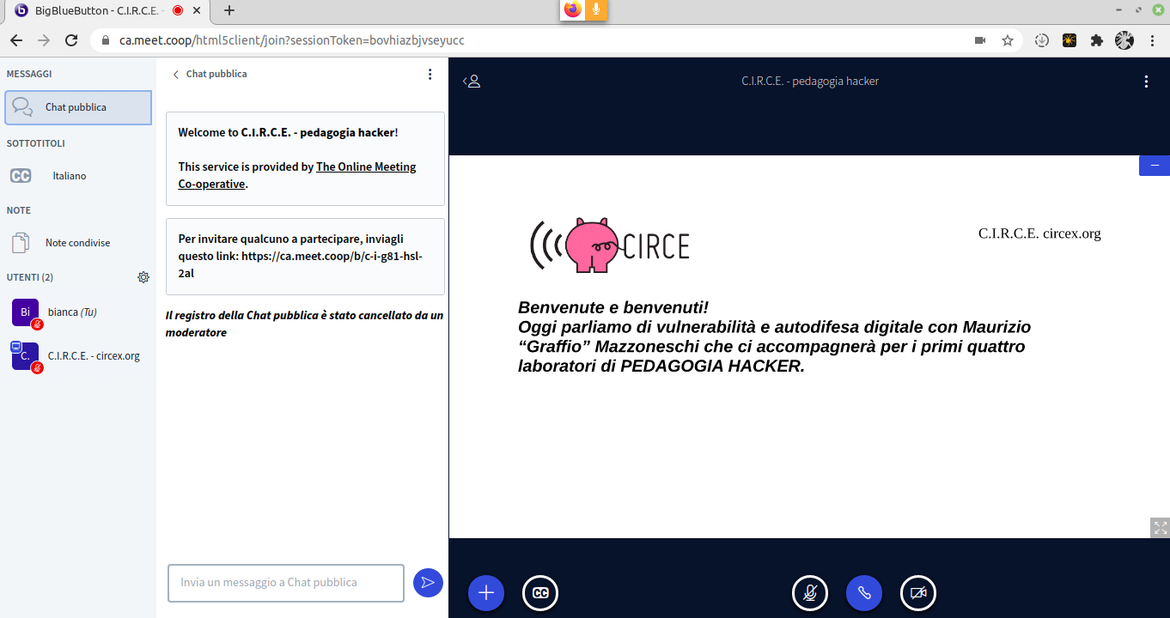Reload the current page
The image size is (1170, 618).
(71, 40)
